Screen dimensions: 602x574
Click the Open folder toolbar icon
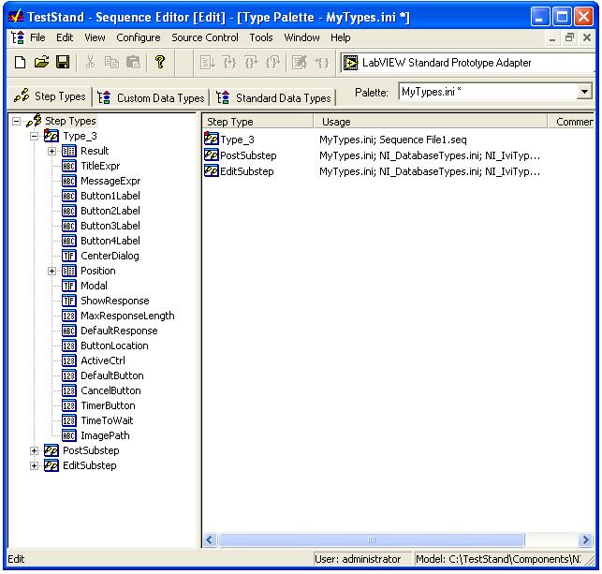pos(41,62)
